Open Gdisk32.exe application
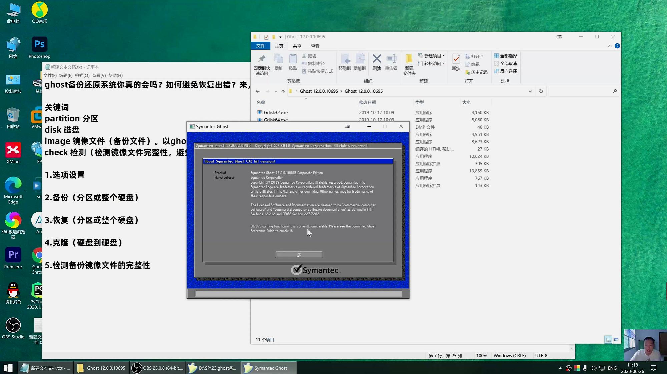 tap(276, 112)
